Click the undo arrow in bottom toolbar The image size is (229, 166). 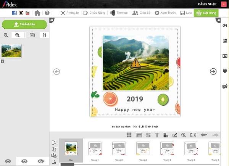(204, 135)
